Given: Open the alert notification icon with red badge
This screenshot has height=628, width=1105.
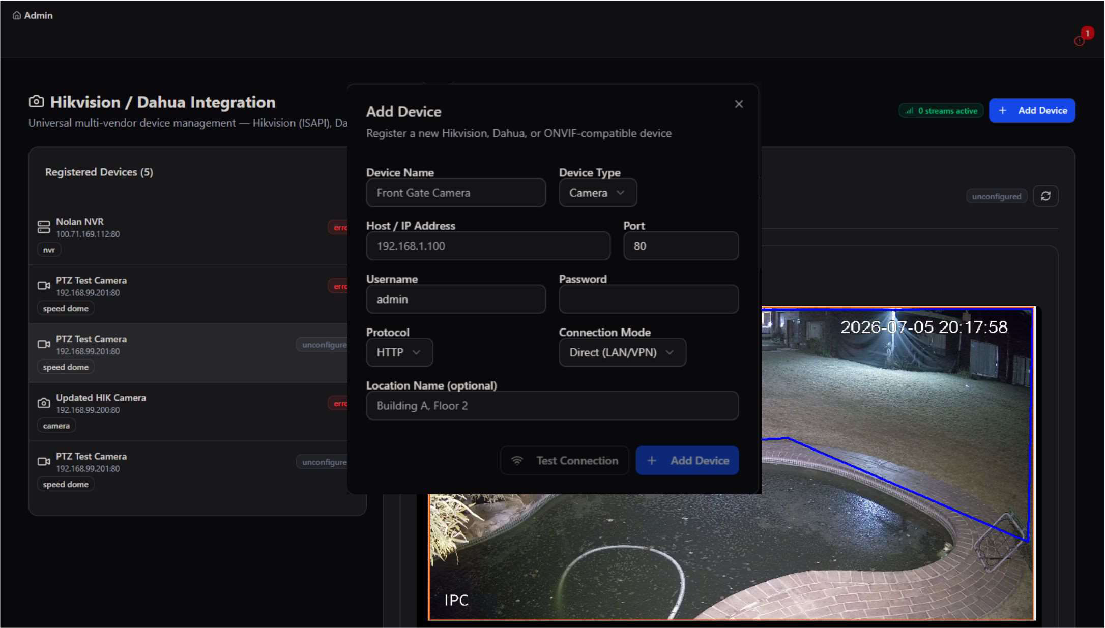Looking at the screenshot, I should tap(1080, 41).
